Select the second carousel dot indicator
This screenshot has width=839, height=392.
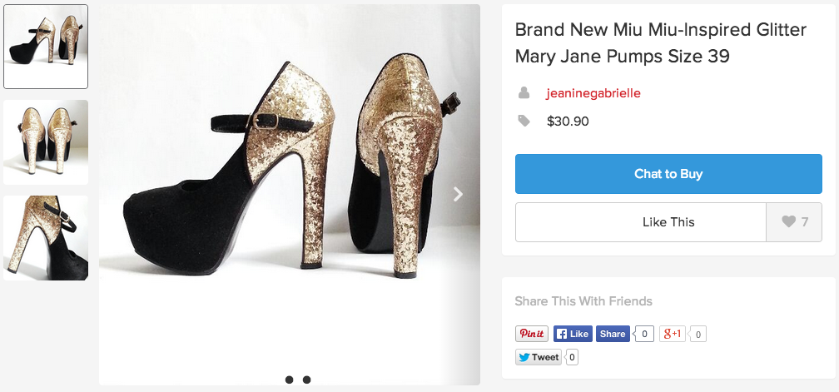pyautogui.click(x=307, y=380)
